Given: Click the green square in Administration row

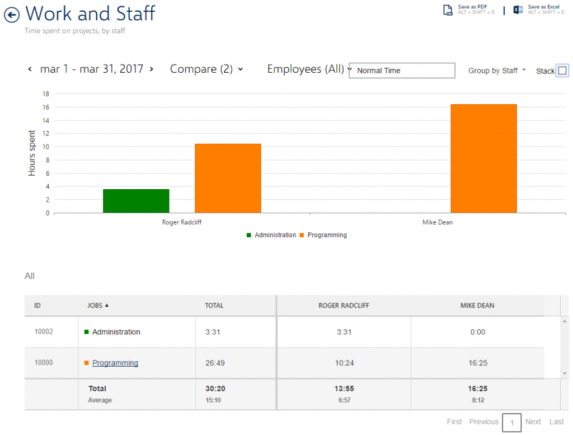Looking at the screenshot, I should [87, 332].
